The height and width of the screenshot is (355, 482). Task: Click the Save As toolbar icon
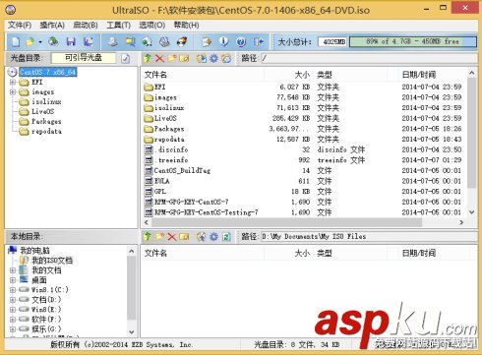click(89, 41)
